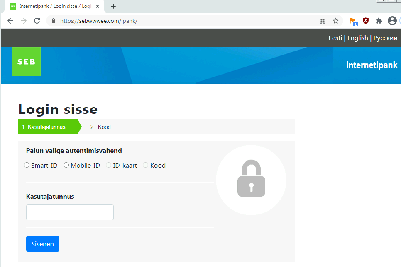Click the green SEB logo
Screen dimensions: 401x267
point(26,62)
